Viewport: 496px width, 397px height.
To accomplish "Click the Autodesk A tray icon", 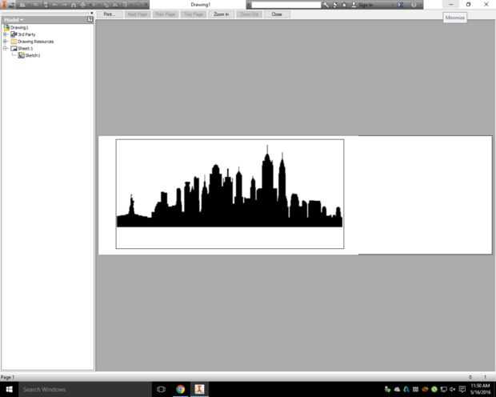I will tap(406, 389).
